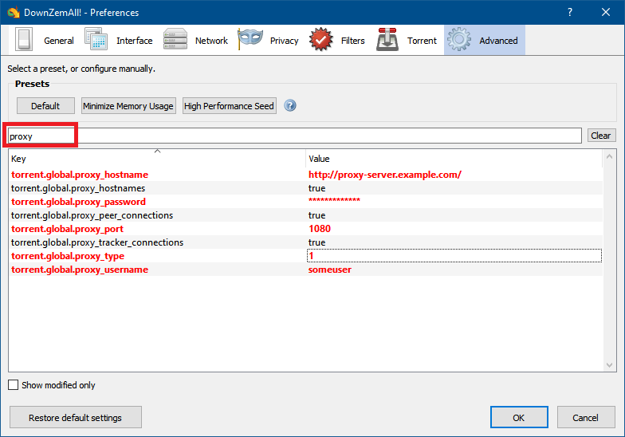Viewport: 625px width, 437px height.
Task: Click the Advanced gear icon
Action: click(459, 39)
